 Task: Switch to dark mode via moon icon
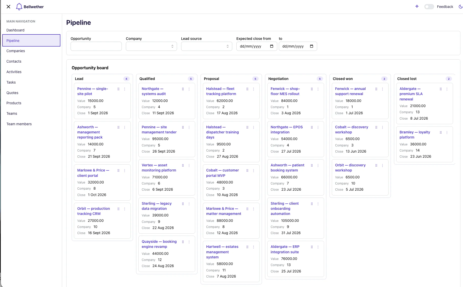(x=460, y=7)
